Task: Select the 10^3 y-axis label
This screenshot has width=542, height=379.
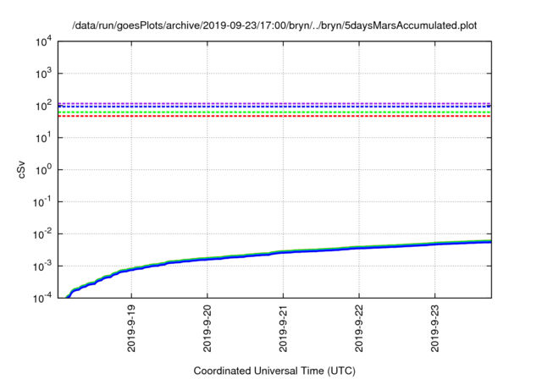Action: 43,73
